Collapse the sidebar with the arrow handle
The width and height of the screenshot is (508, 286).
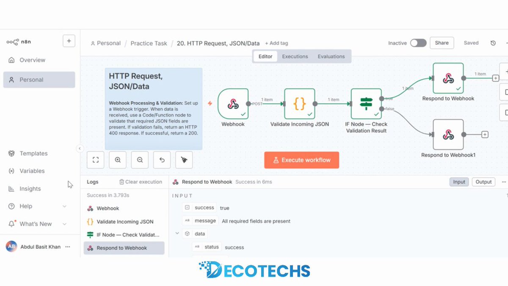coord(80,148)
